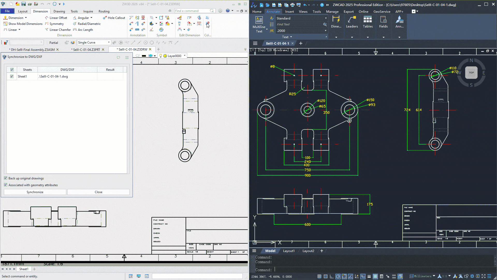Click the Fields icon in ribbon

point(383,22)
